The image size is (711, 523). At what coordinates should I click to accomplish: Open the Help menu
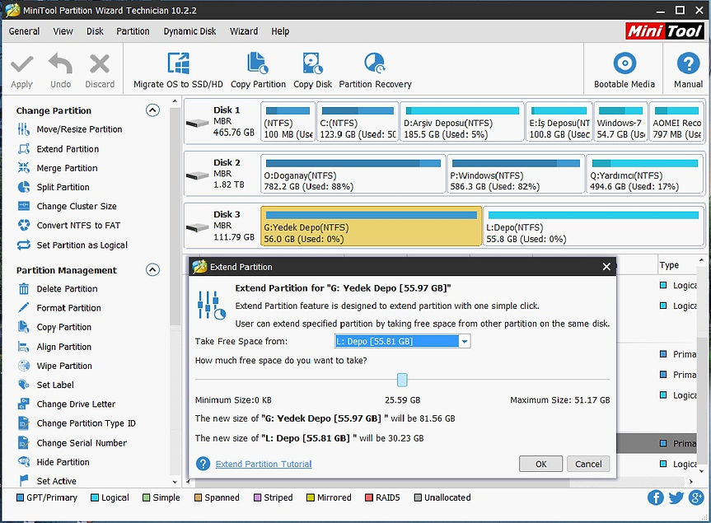pos(280,31)
